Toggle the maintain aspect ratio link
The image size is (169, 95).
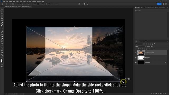click(38, 4)
